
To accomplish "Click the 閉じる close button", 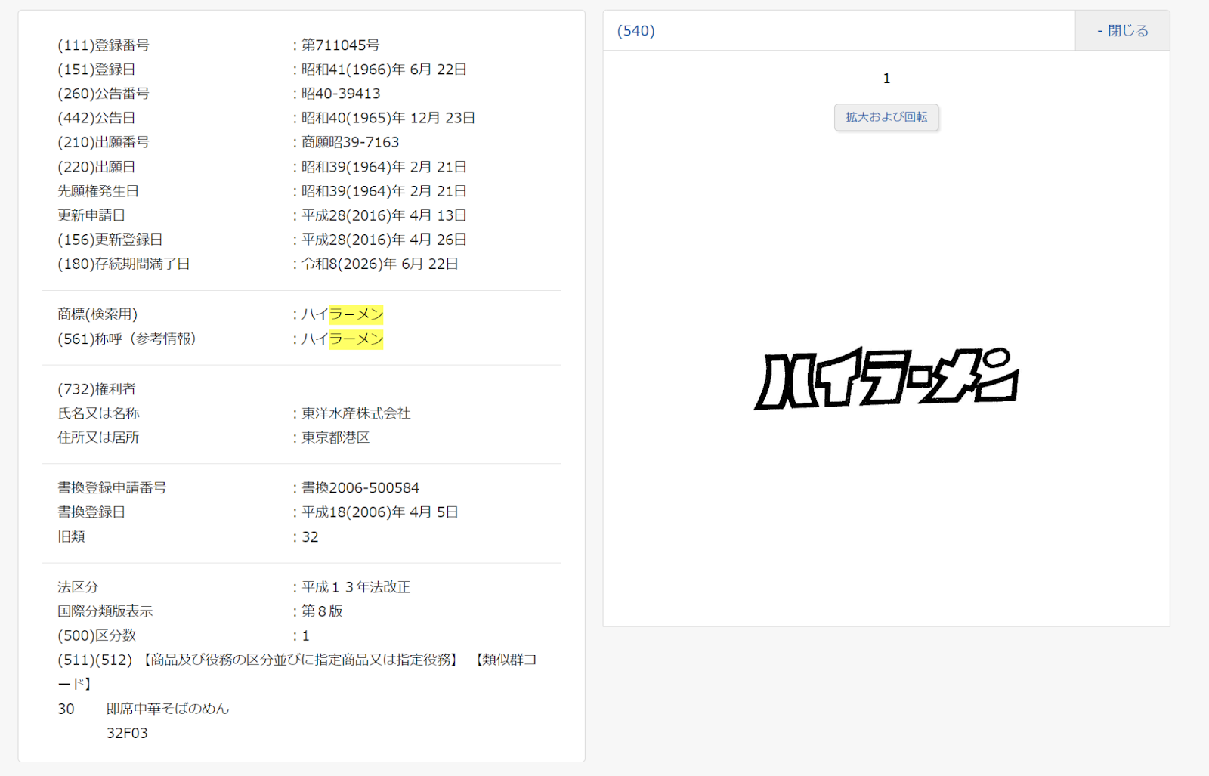I will click(1122, 31).
